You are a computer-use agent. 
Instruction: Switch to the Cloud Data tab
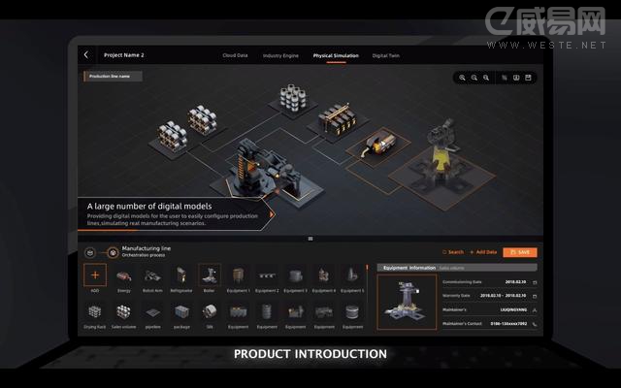(235, 55)
